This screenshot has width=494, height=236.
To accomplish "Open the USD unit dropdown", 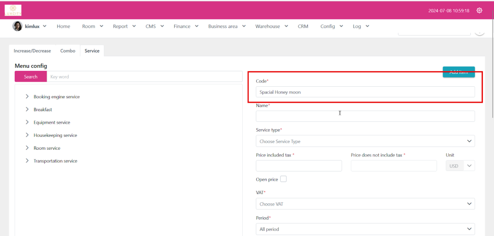I will pyautogui.click(x=460, y=166).
